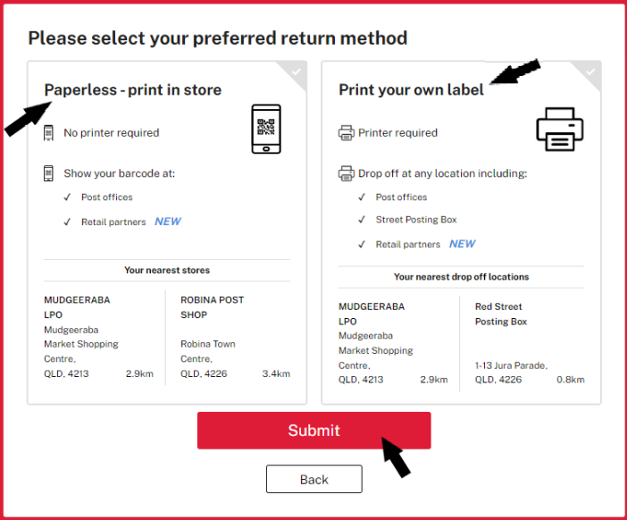
Task: Click small printer icon beside Printer required
Action: [x=346, y=133]
